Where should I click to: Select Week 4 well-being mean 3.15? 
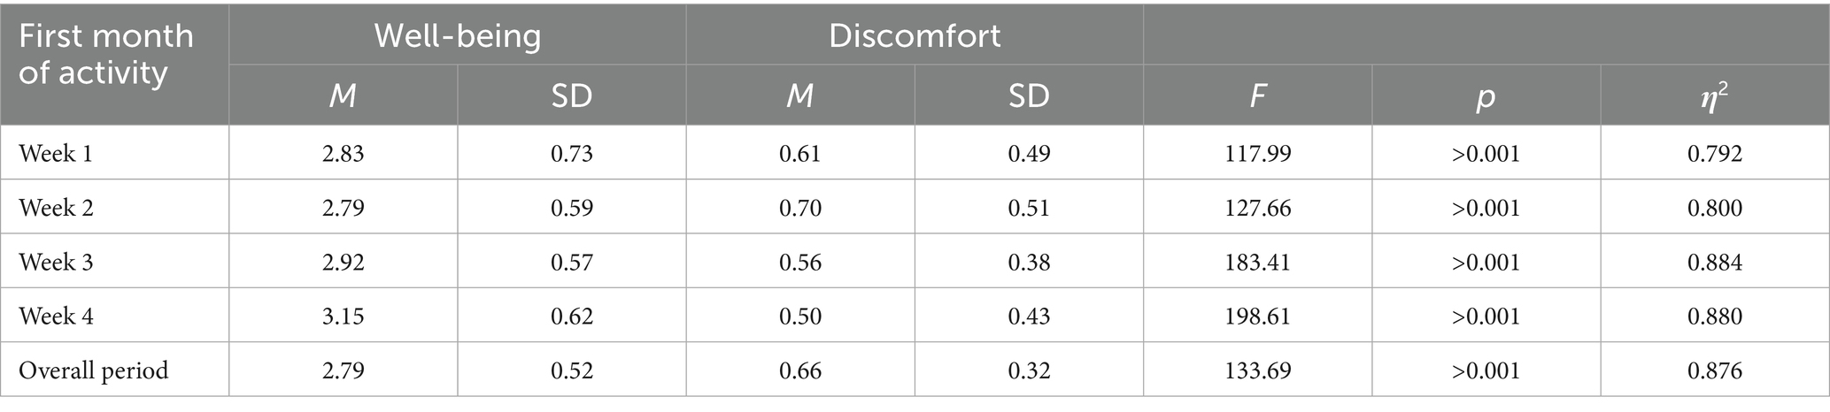coord(343,317)
